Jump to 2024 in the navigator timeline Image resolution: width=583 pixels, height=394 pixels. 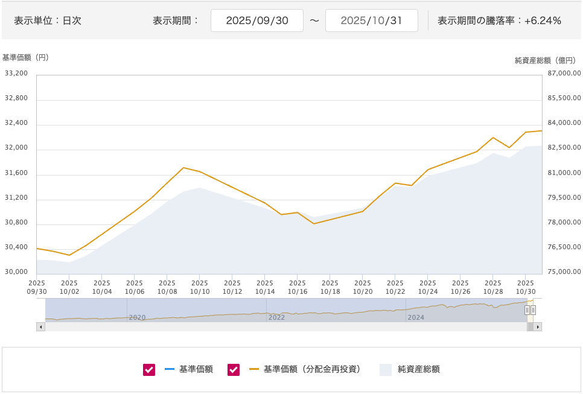pos(416,317)
